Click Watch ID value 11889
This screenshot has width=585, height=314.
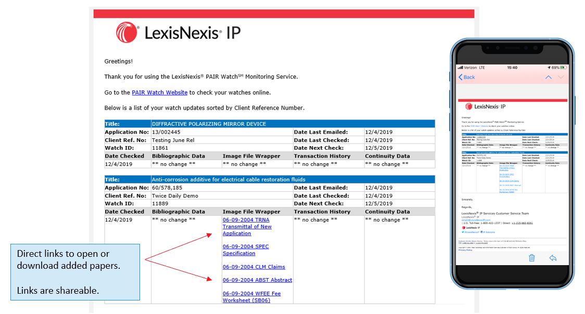160,203
